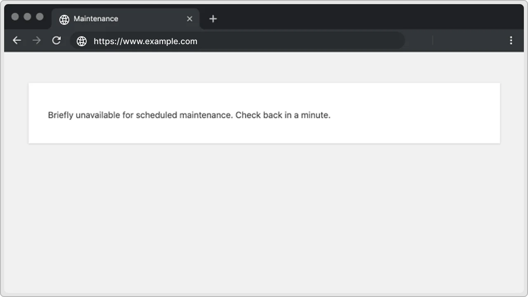This screenshot has width=528, height=297.
Task: Click the globe site info icon in address bar
Action: 82,41
